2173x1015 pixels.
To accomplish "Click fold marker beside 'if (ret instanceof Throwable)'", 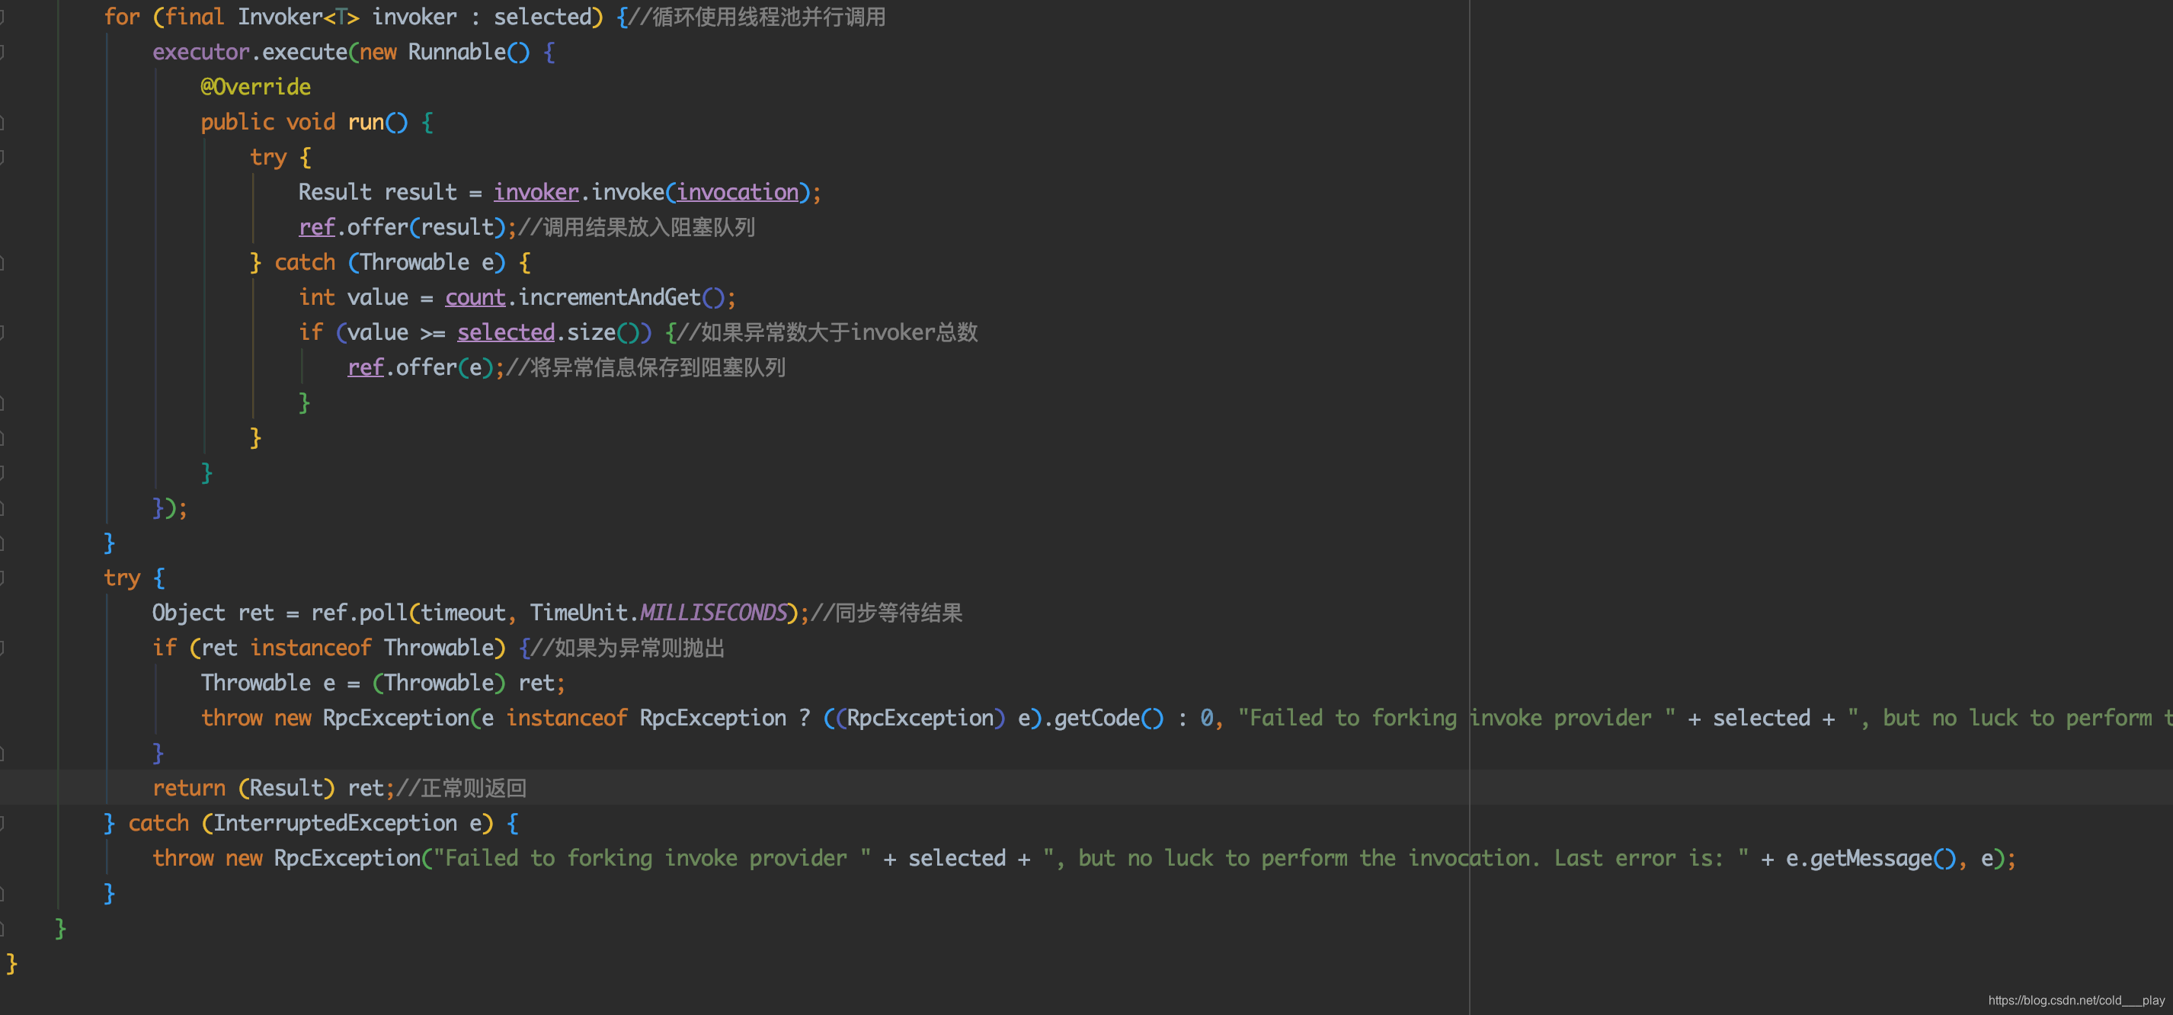I will 2,648.
